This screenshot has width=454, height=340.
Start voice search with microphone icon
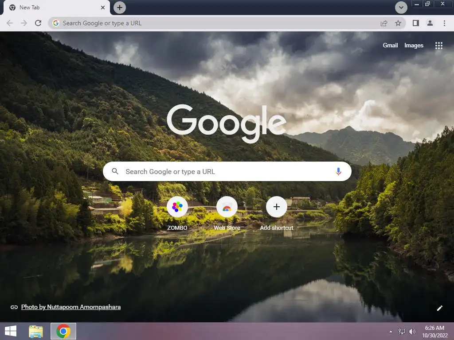[338, 171]
